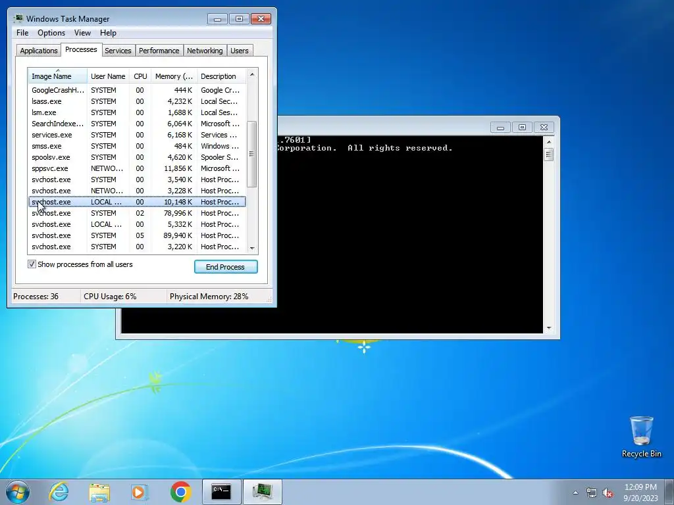Viewport: 674px width, 505px height.
Task: Select the GoogleCrashH... process row
Action: pos(137,90)
